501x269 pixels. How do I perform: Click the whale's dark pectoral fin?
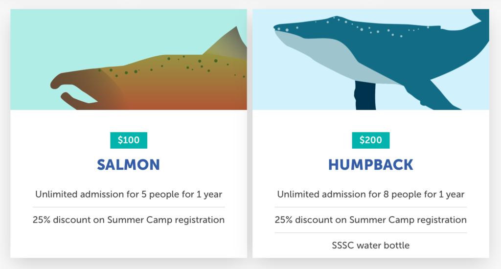coord(365,95)
